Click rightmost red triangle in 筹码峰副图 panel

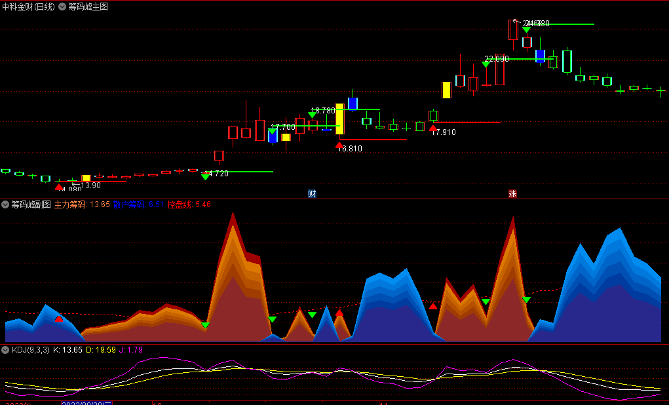click(433, 306)
